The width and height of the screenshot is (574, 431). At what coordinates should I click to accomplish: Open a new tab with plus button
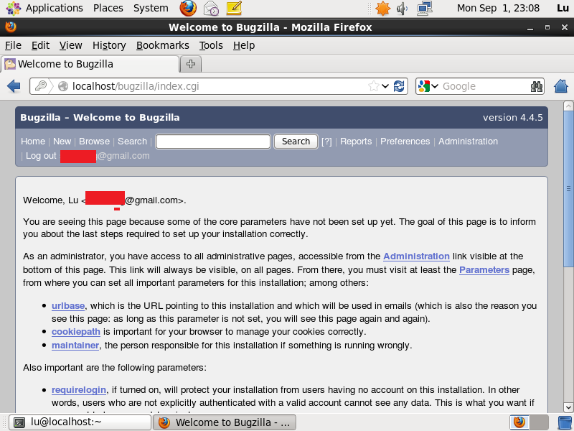pyautogui.click(x=191, y=64)
